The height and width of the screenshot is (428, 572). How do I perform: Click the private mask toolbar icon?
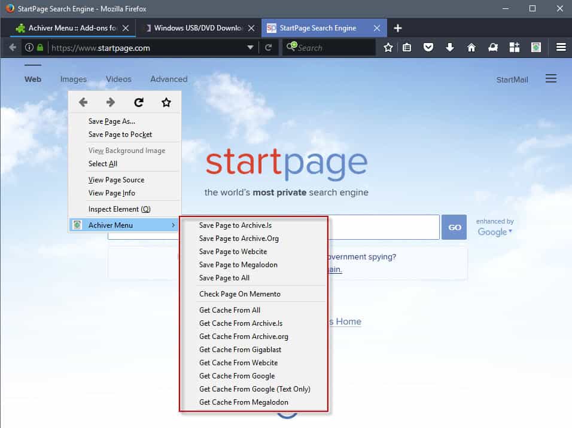point(493,47)
